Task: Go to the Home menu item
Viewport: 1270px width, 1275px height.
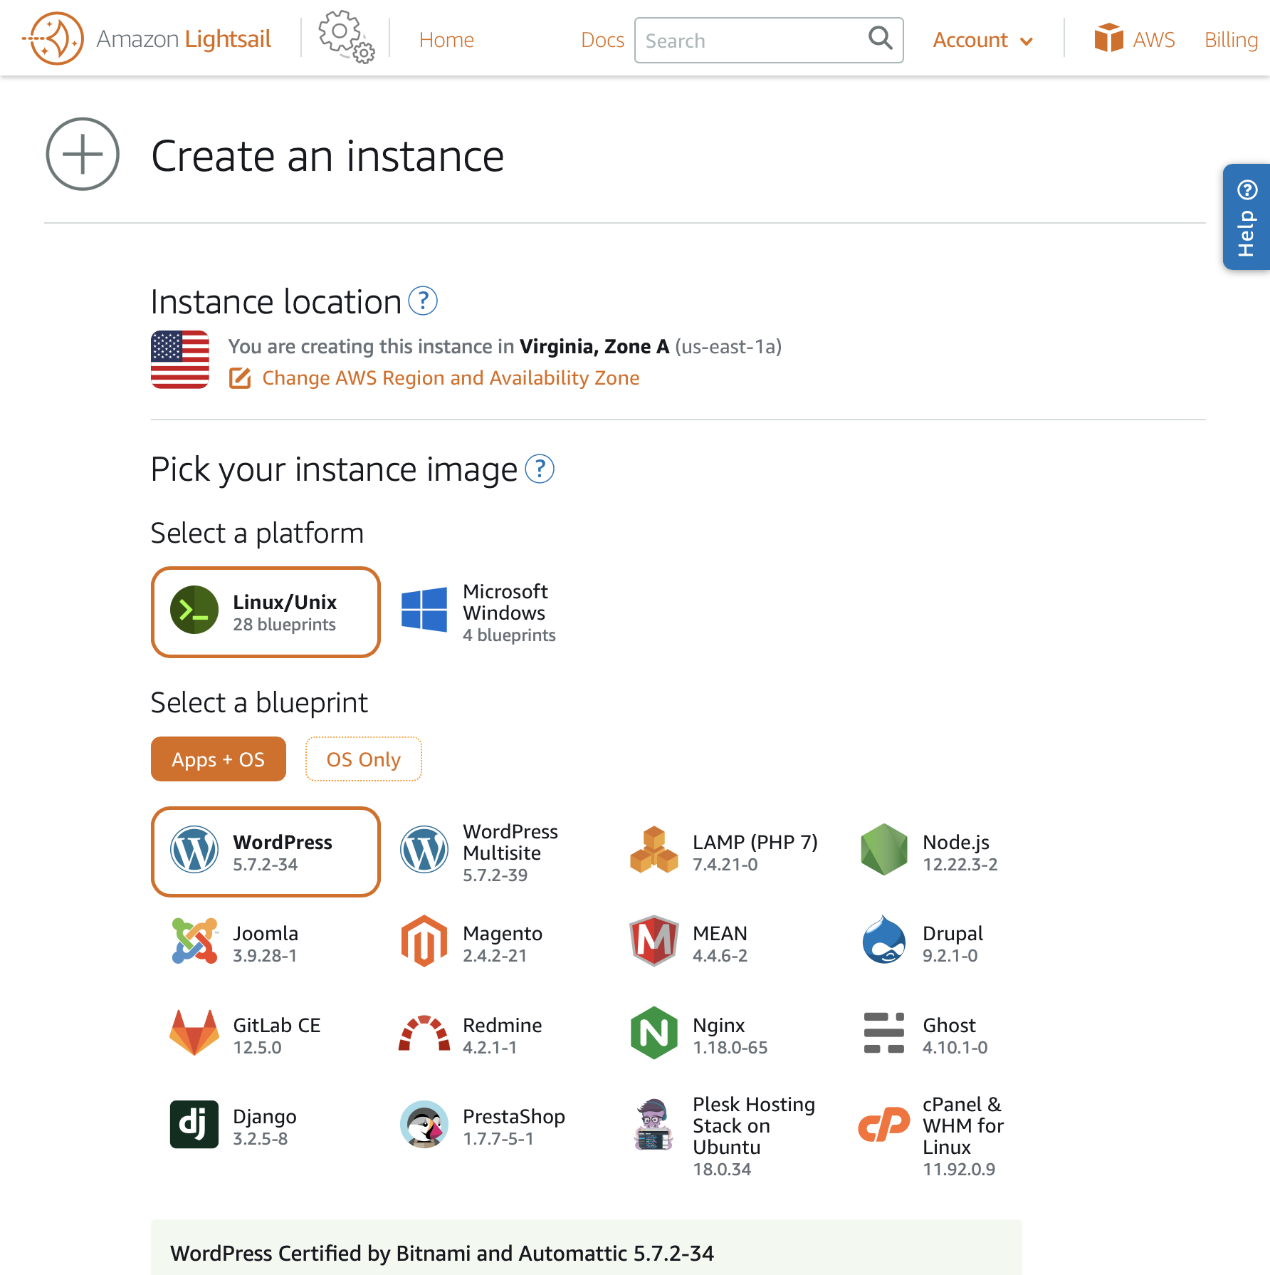Action: click(x=446, y=40)
